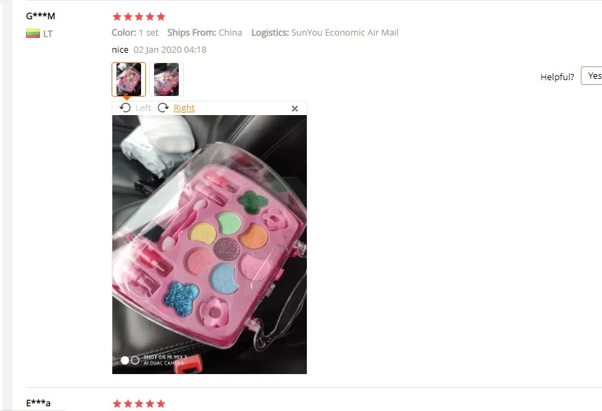Open the Right rotate link
602x411 pixels.
tap(184, 108)
